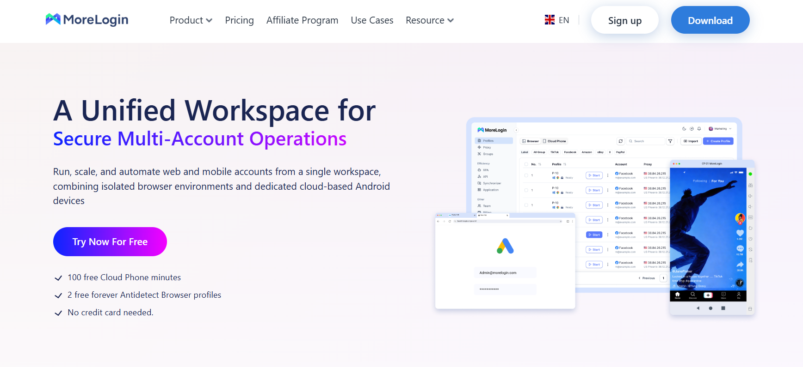Expand the Resource dropdown menu
This screenshot has width=803, height=367.
tap(430, 20)
